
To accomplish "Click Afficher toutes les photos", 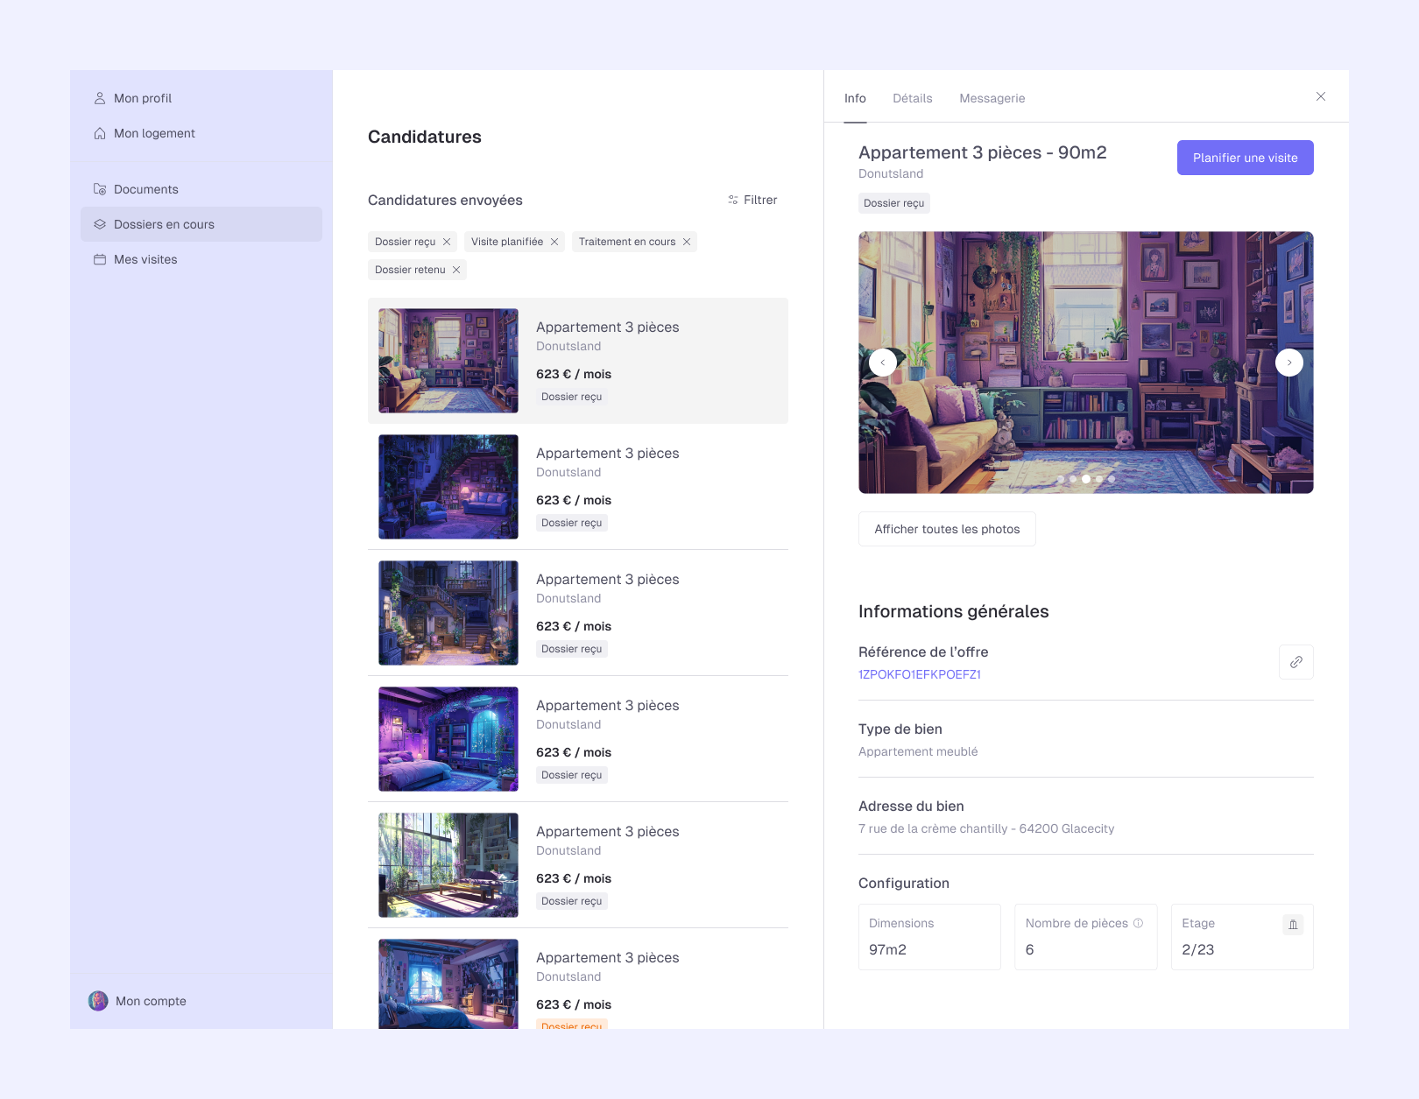I will click(x=947, y=529).
